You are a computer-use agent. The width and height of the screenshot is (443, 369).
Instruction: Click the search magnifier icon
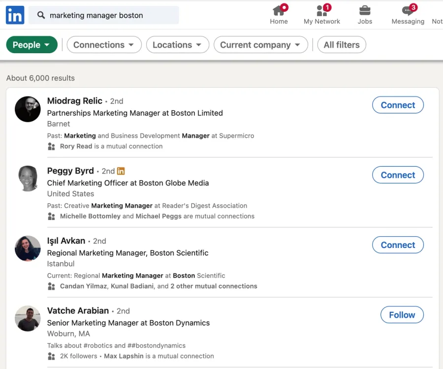tap(41, 15)
